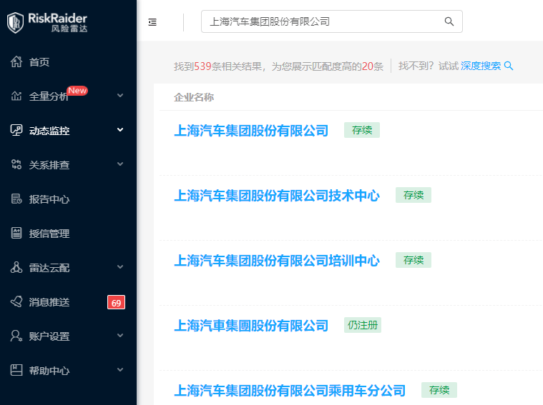The image size is (543, 405).
Task: Click the 存续 tag beside 培训中心
Action: coord(414,260)
